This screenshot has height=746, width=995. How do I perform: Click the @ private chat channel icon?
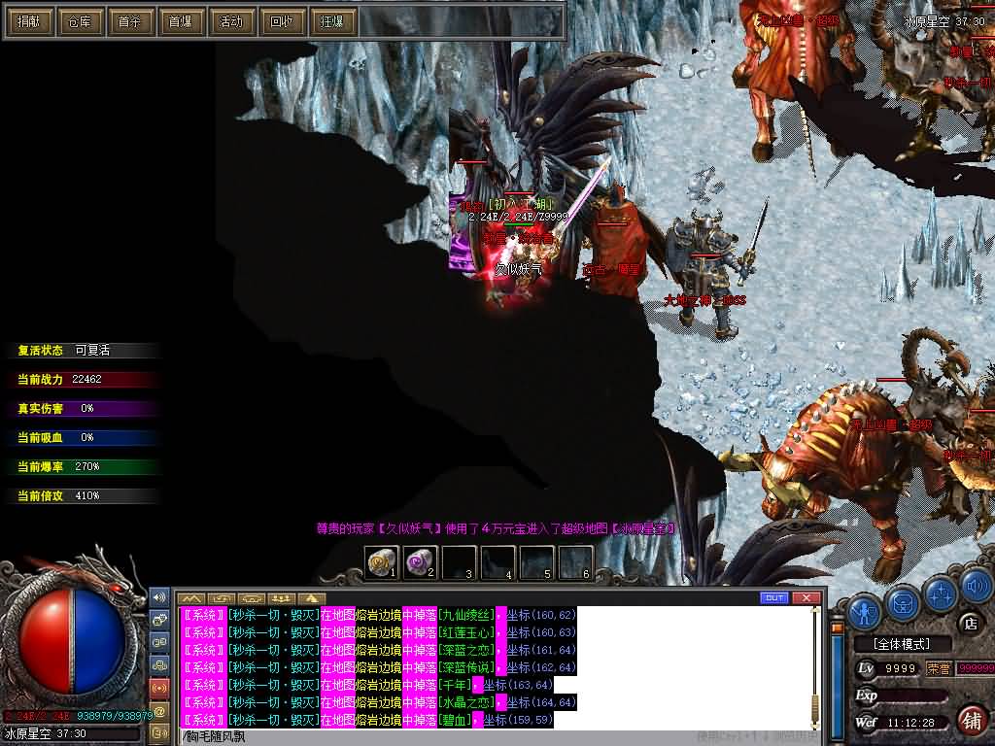[160, 711]
